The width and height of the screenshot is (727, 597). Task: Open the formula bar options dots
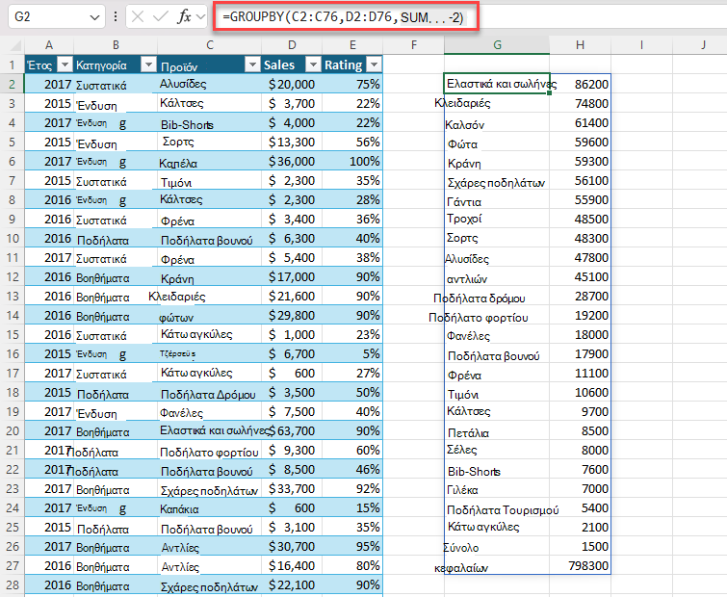(x=116, y=16)
